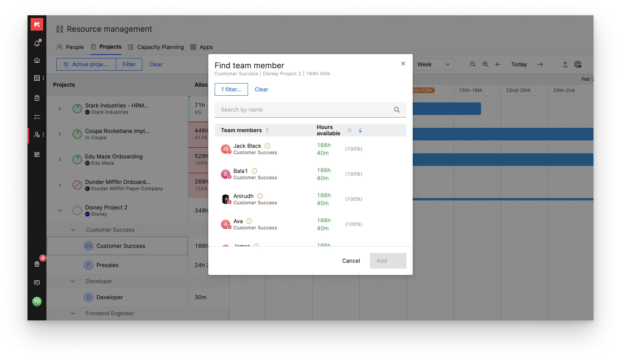Click the Filter button in toolbar

pyautogui.click(x=129, y=64)
